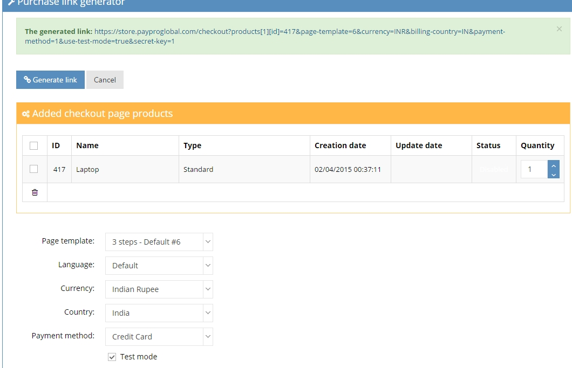Image resolution: width=572 pixels, height=368 pixels.
Task: Click the Added checkout page products heading
Action: click(x=103, y=113)
